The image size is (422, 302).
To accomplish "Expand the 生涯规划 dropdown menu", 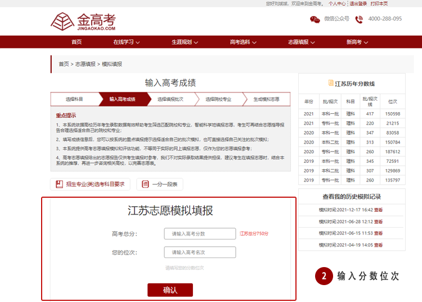I will click(184, 42).
